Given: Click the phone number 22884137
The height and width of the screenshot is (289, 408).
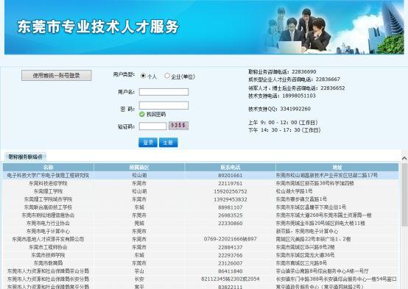Looking at the screenshot, I should [231, 247].
